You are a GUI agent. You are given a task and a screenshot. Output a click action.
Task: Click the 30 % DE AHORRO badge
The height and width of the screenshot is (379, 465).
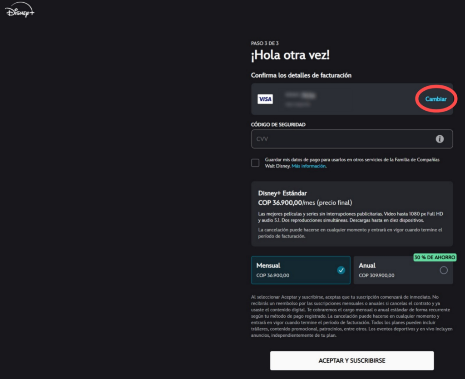(434, 257)
